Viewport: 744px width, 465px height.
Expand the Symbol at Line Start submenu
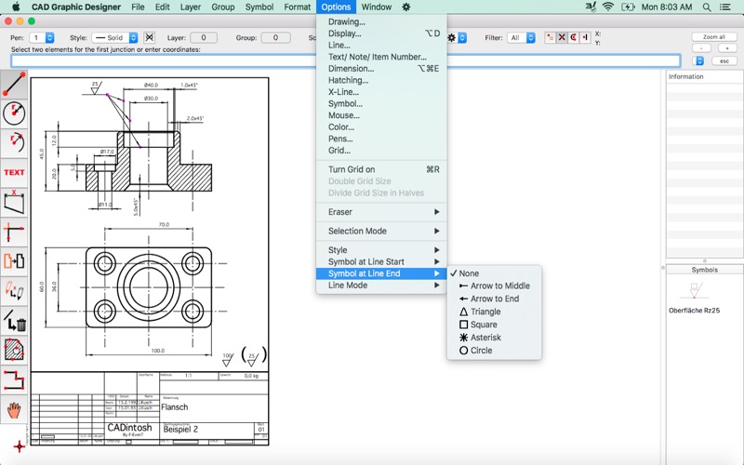click(x=381, y=262)
